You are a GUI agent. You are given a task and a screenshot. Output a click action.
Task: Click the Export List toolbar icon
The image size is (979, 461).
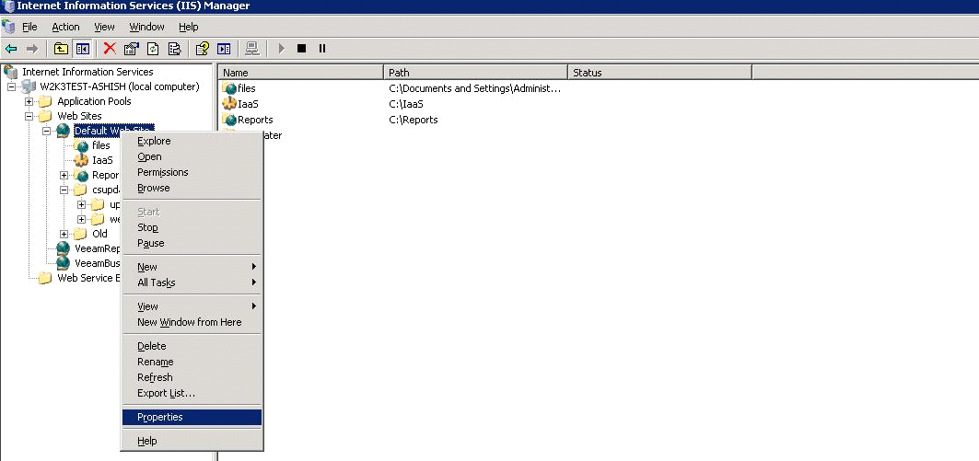click(175, 49)
